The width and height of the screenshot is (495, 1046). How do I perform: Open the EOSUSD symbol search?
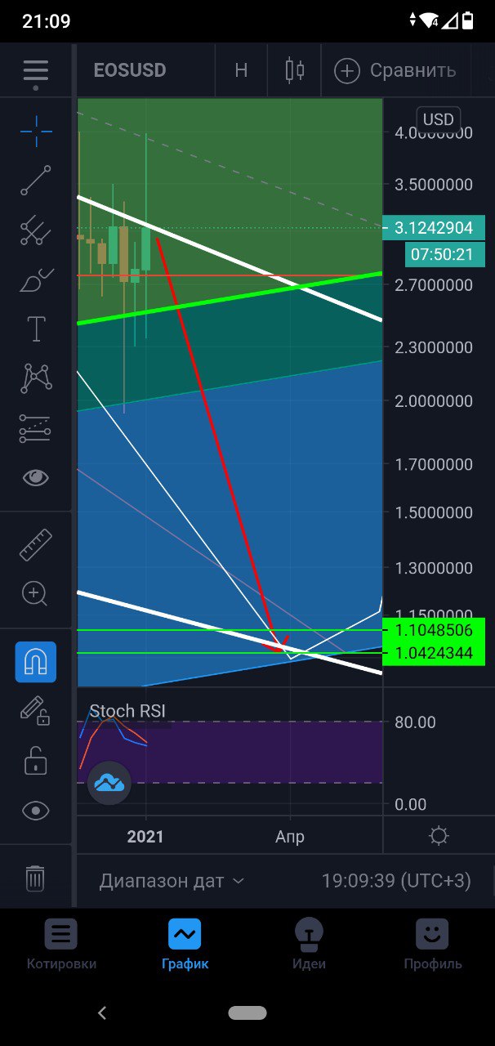click(x=130, y=70)
